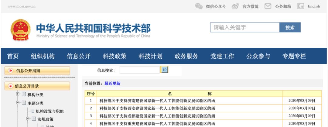The image size is (328, 127).
Task: Click the 中华人民共和国科学技术部 site title
Action: pyautogui.click(x=93, y=28)
